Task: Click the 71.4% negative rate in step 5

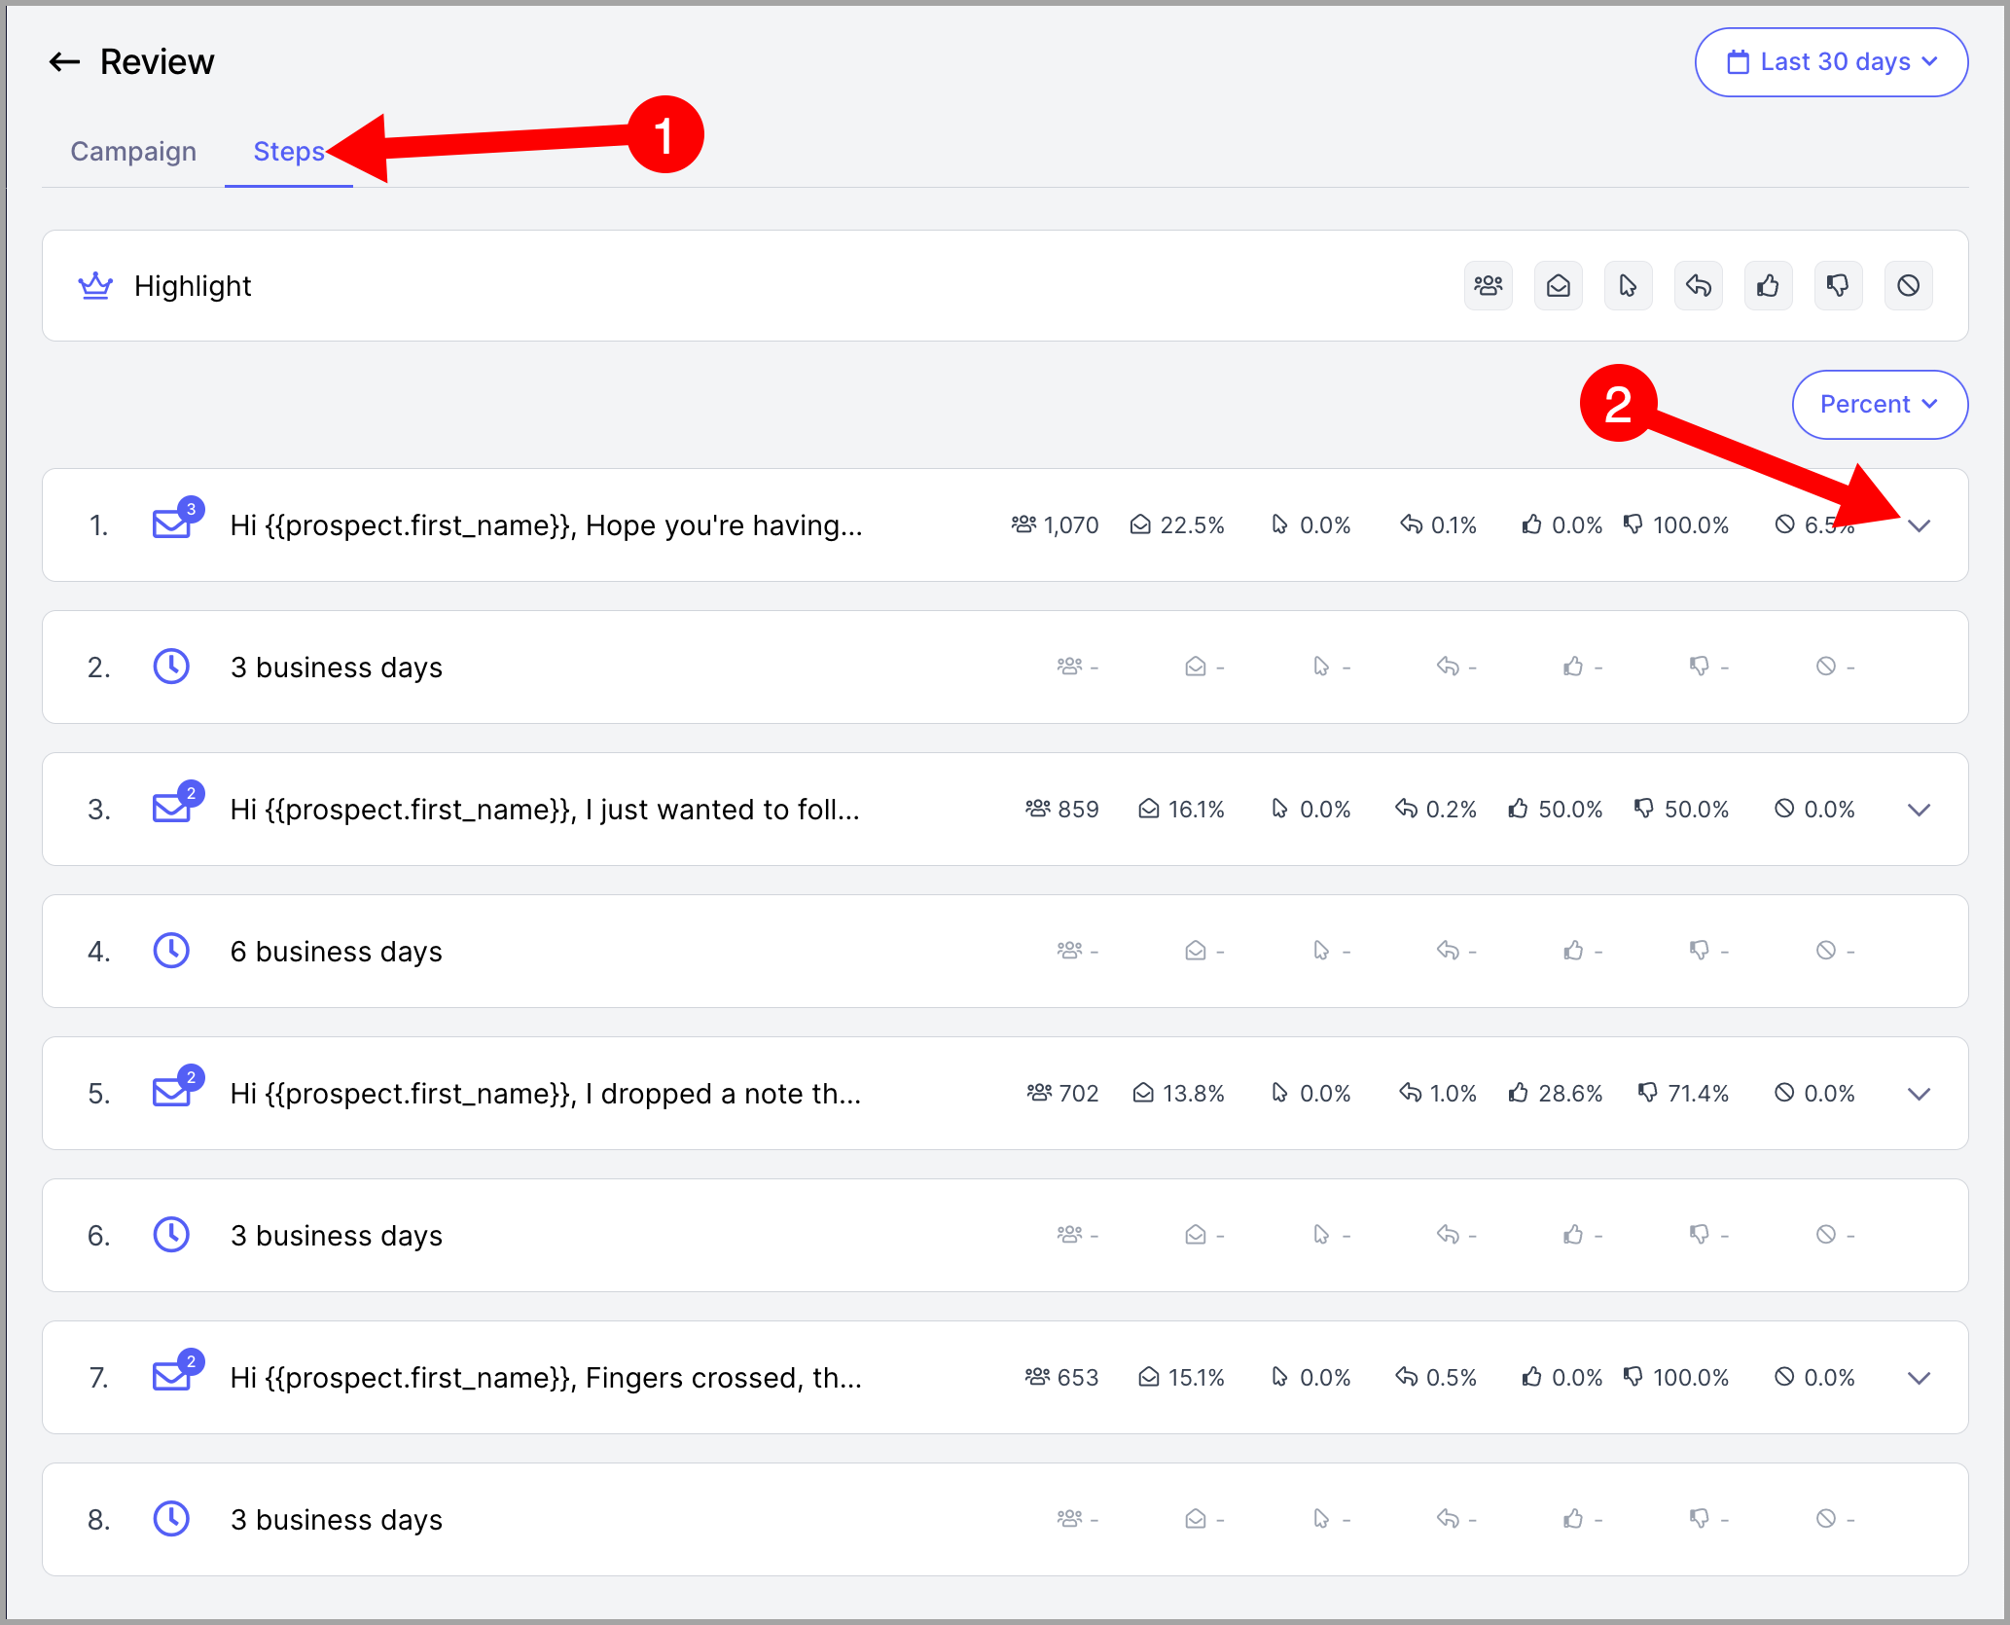Action: click(1683, 1094)
